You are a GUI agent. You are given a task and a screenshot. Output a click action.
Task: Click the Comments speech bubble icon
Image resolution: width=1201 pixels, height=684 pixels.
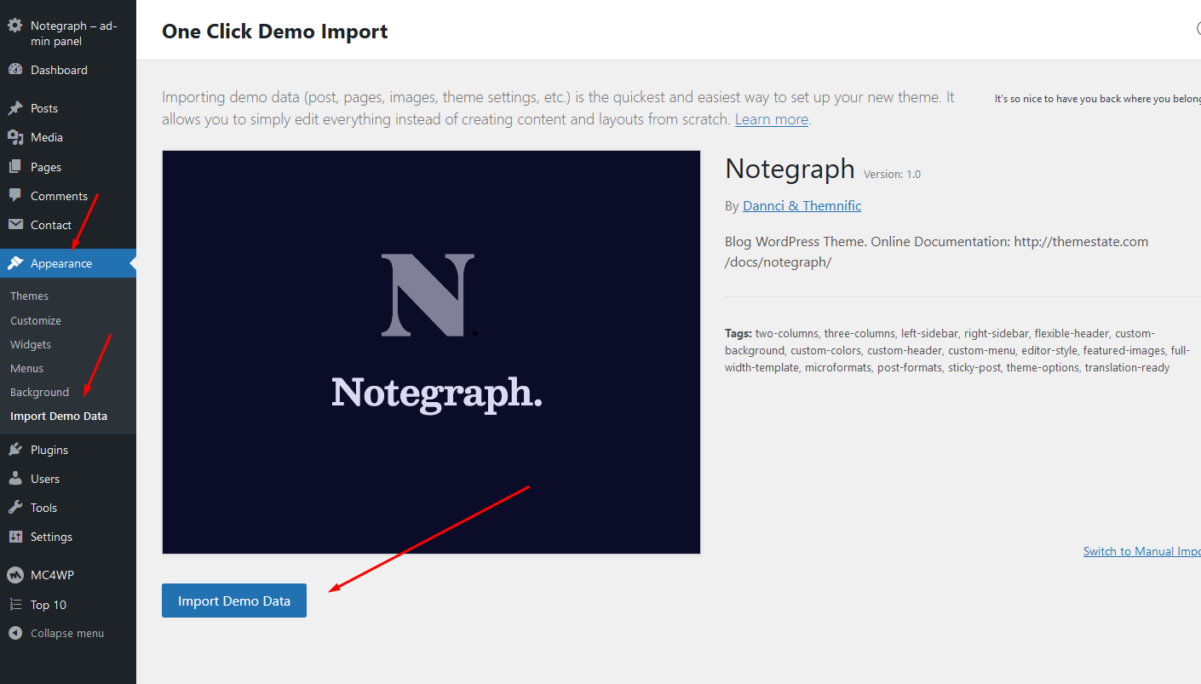14,195
